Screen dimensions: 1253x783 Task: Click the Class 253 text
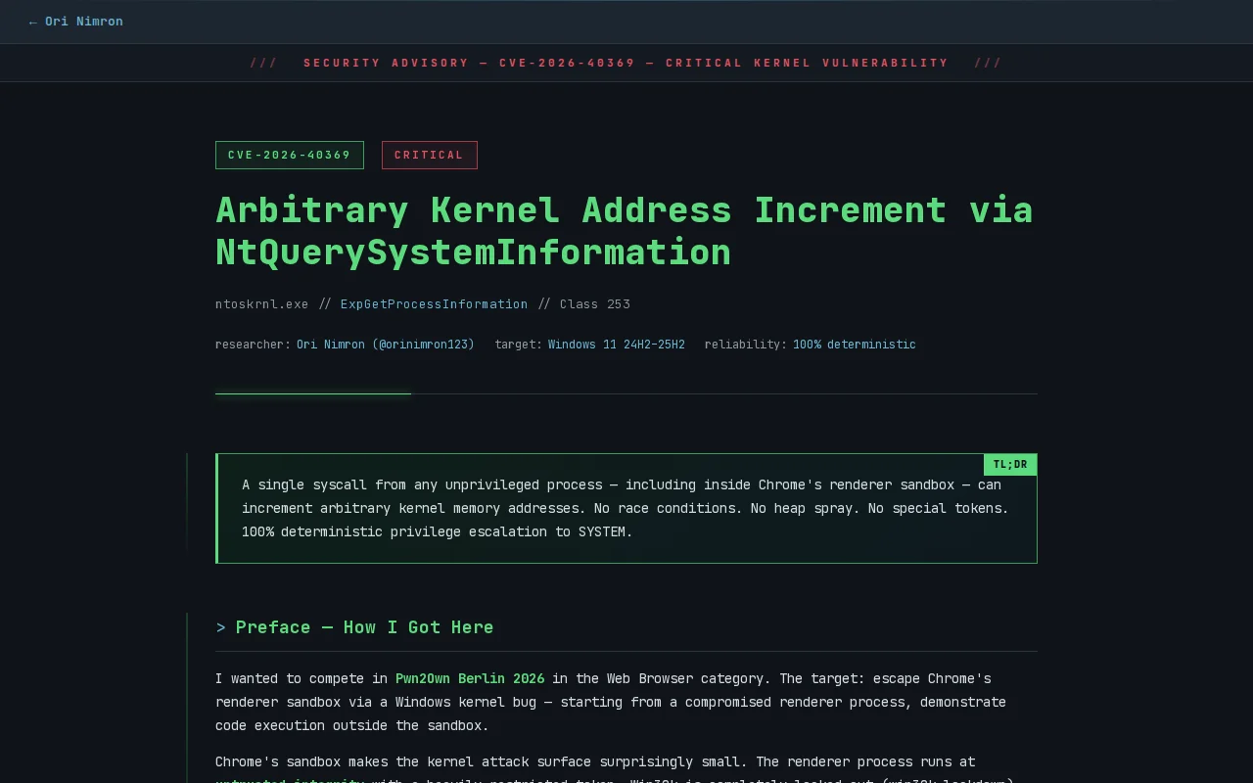click(x=595, y=304)
